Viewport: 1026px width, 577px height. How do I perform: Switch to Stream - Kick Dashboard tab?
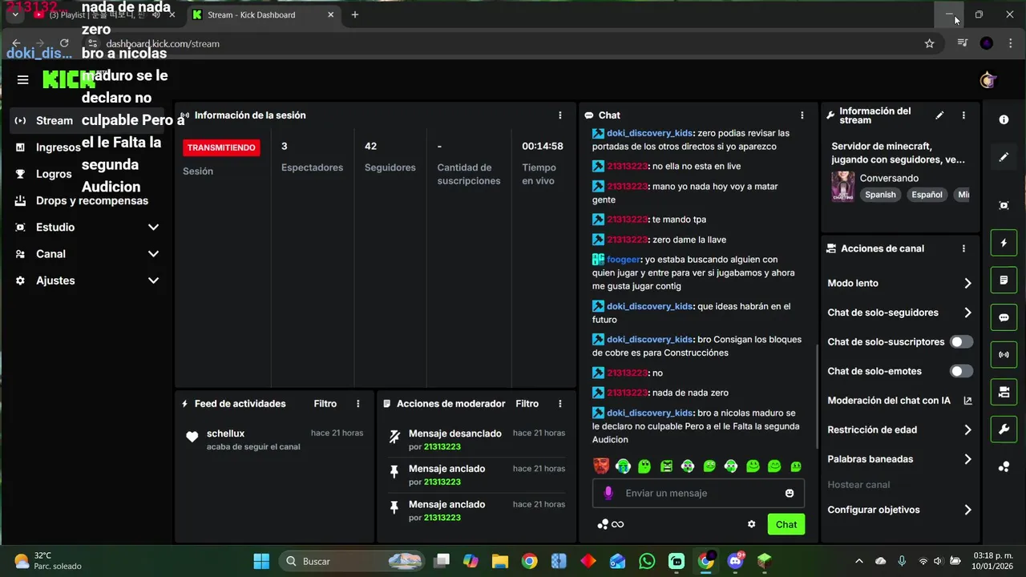tap(263, 14)
